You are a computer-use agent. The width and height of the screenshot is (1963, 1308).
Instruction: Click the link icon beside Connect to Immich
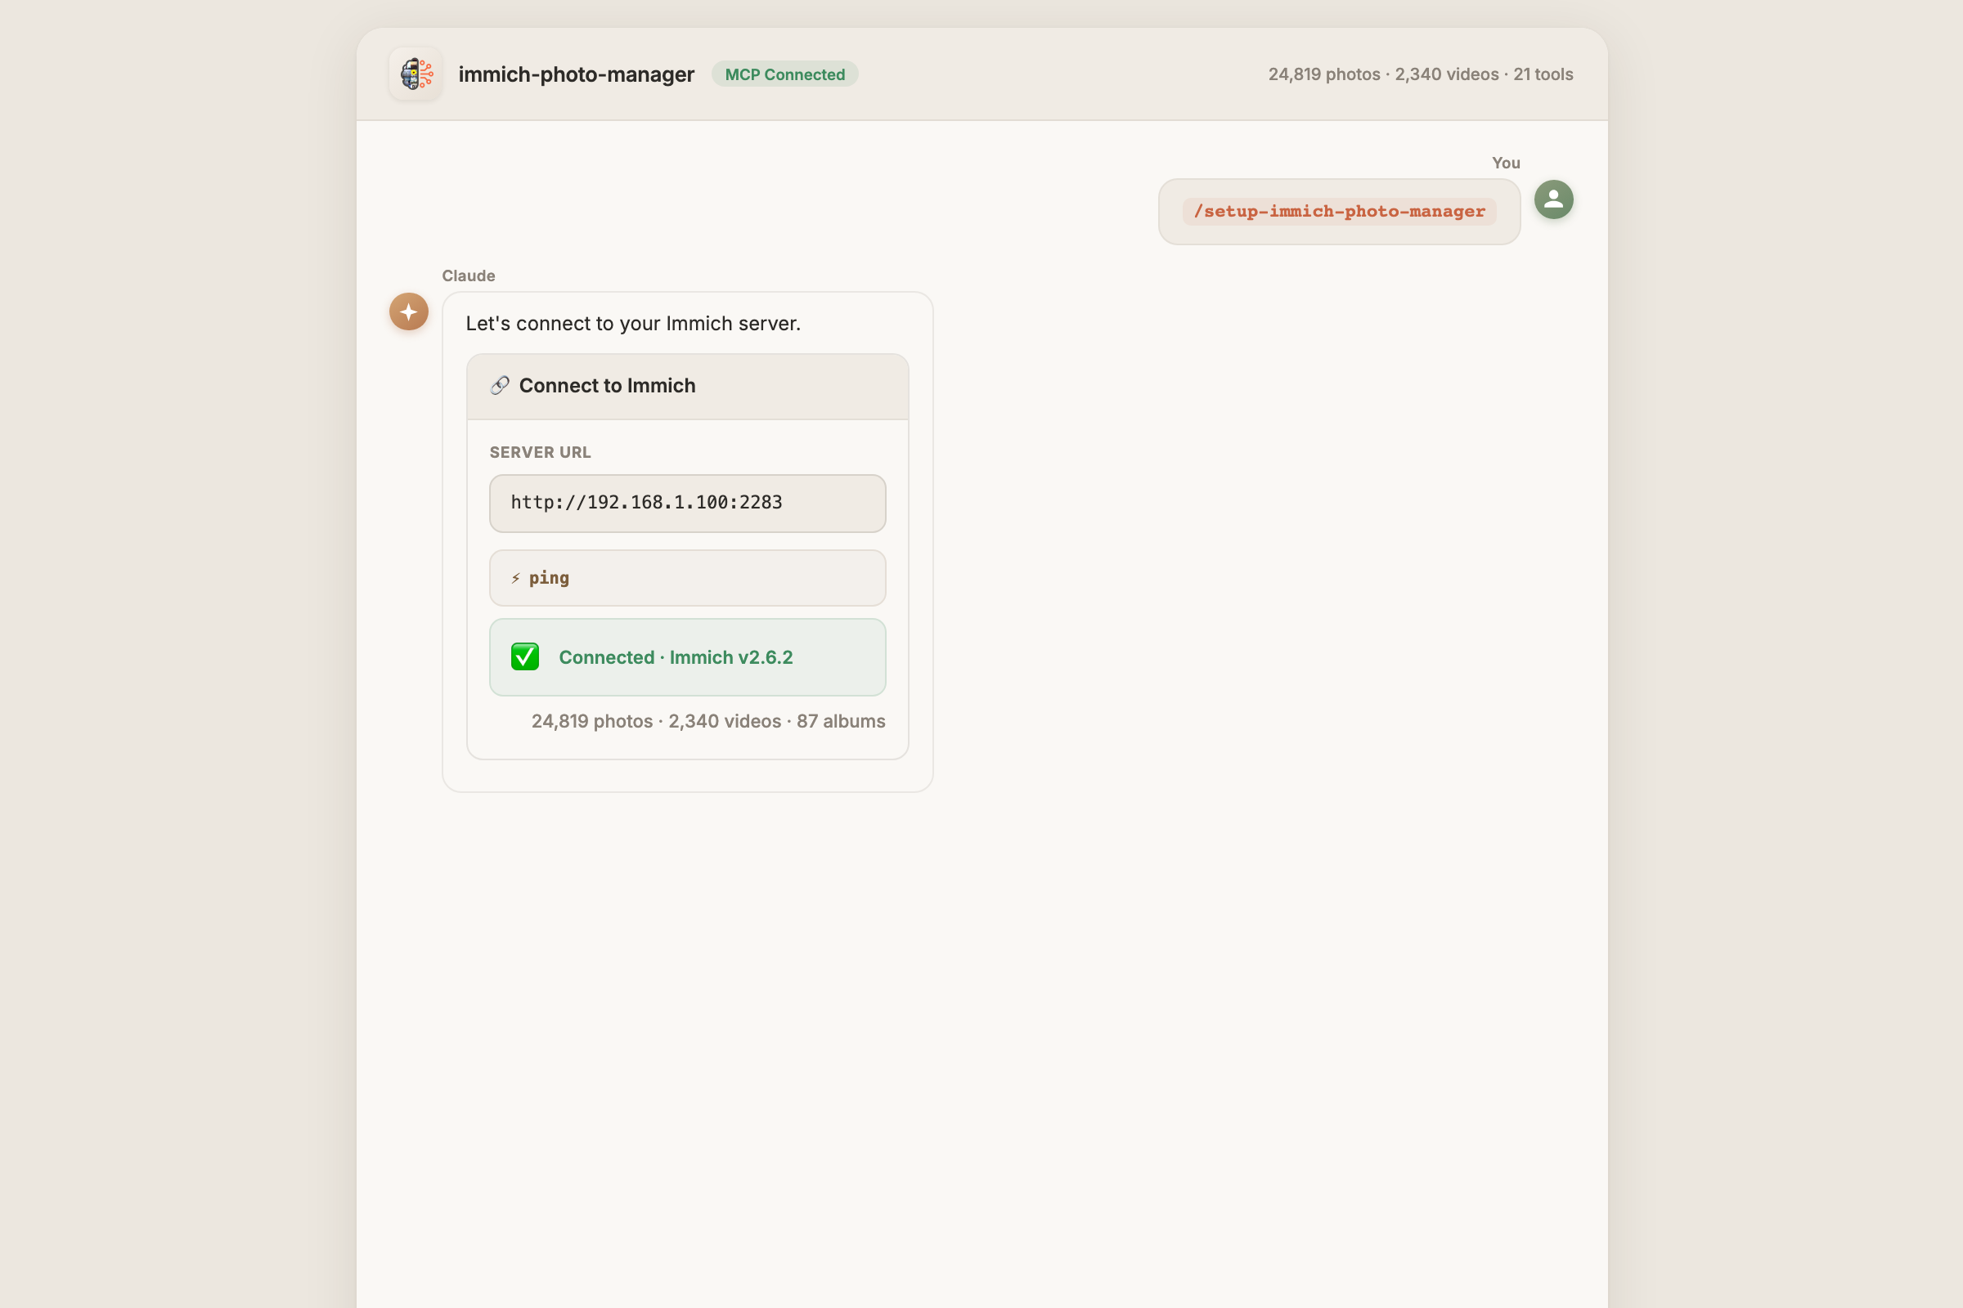(x=499, y=385)
